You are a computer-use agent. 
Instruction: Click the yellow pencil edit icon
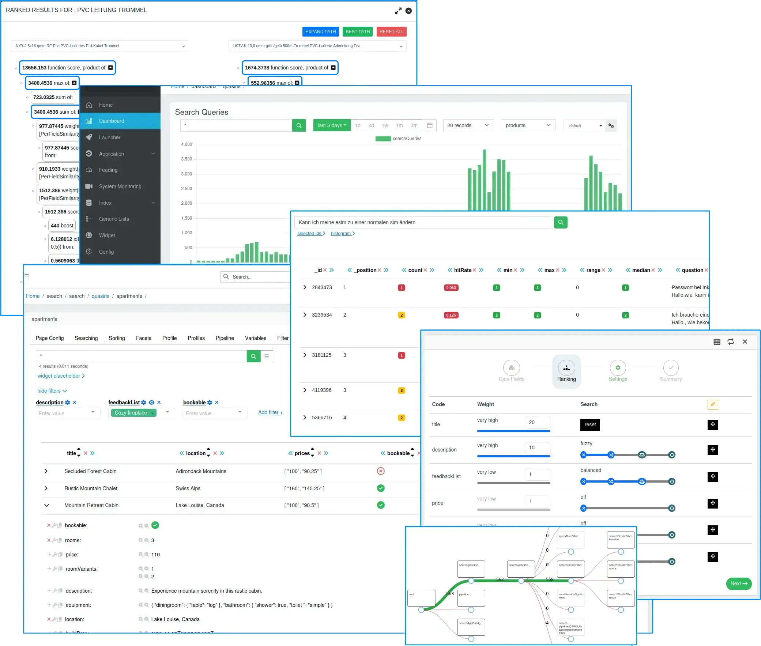(x=712, y=404)
